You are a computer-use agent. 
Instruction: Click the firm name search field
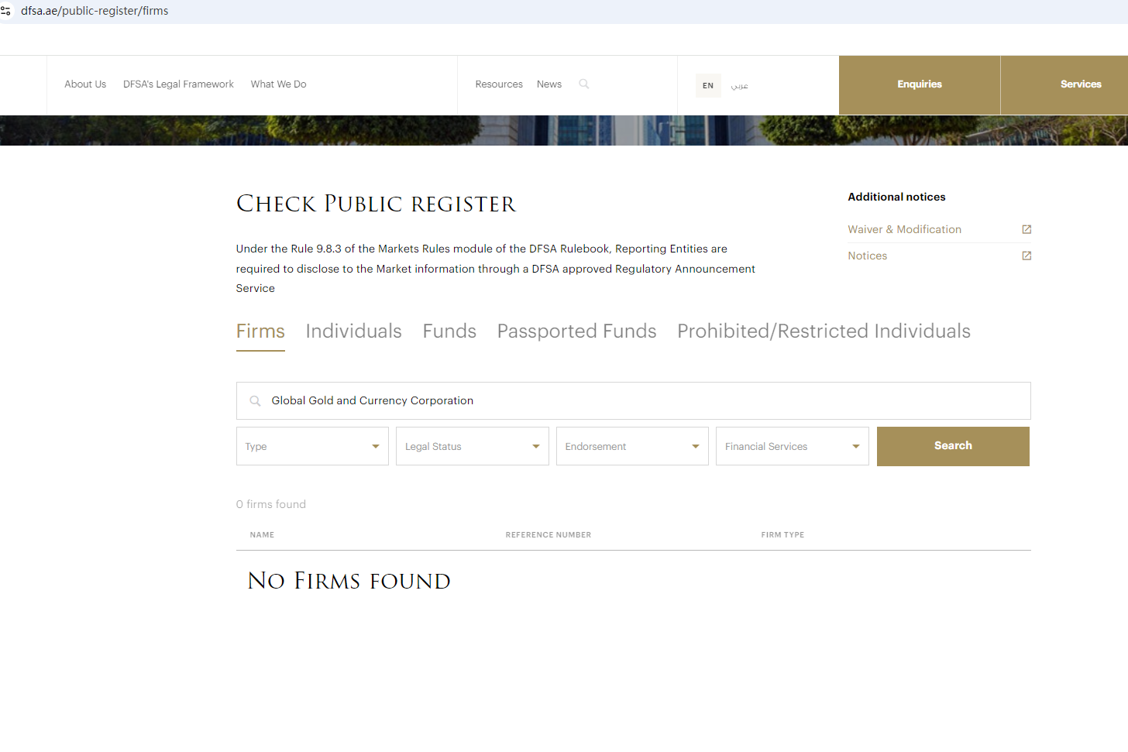point(634,400)
